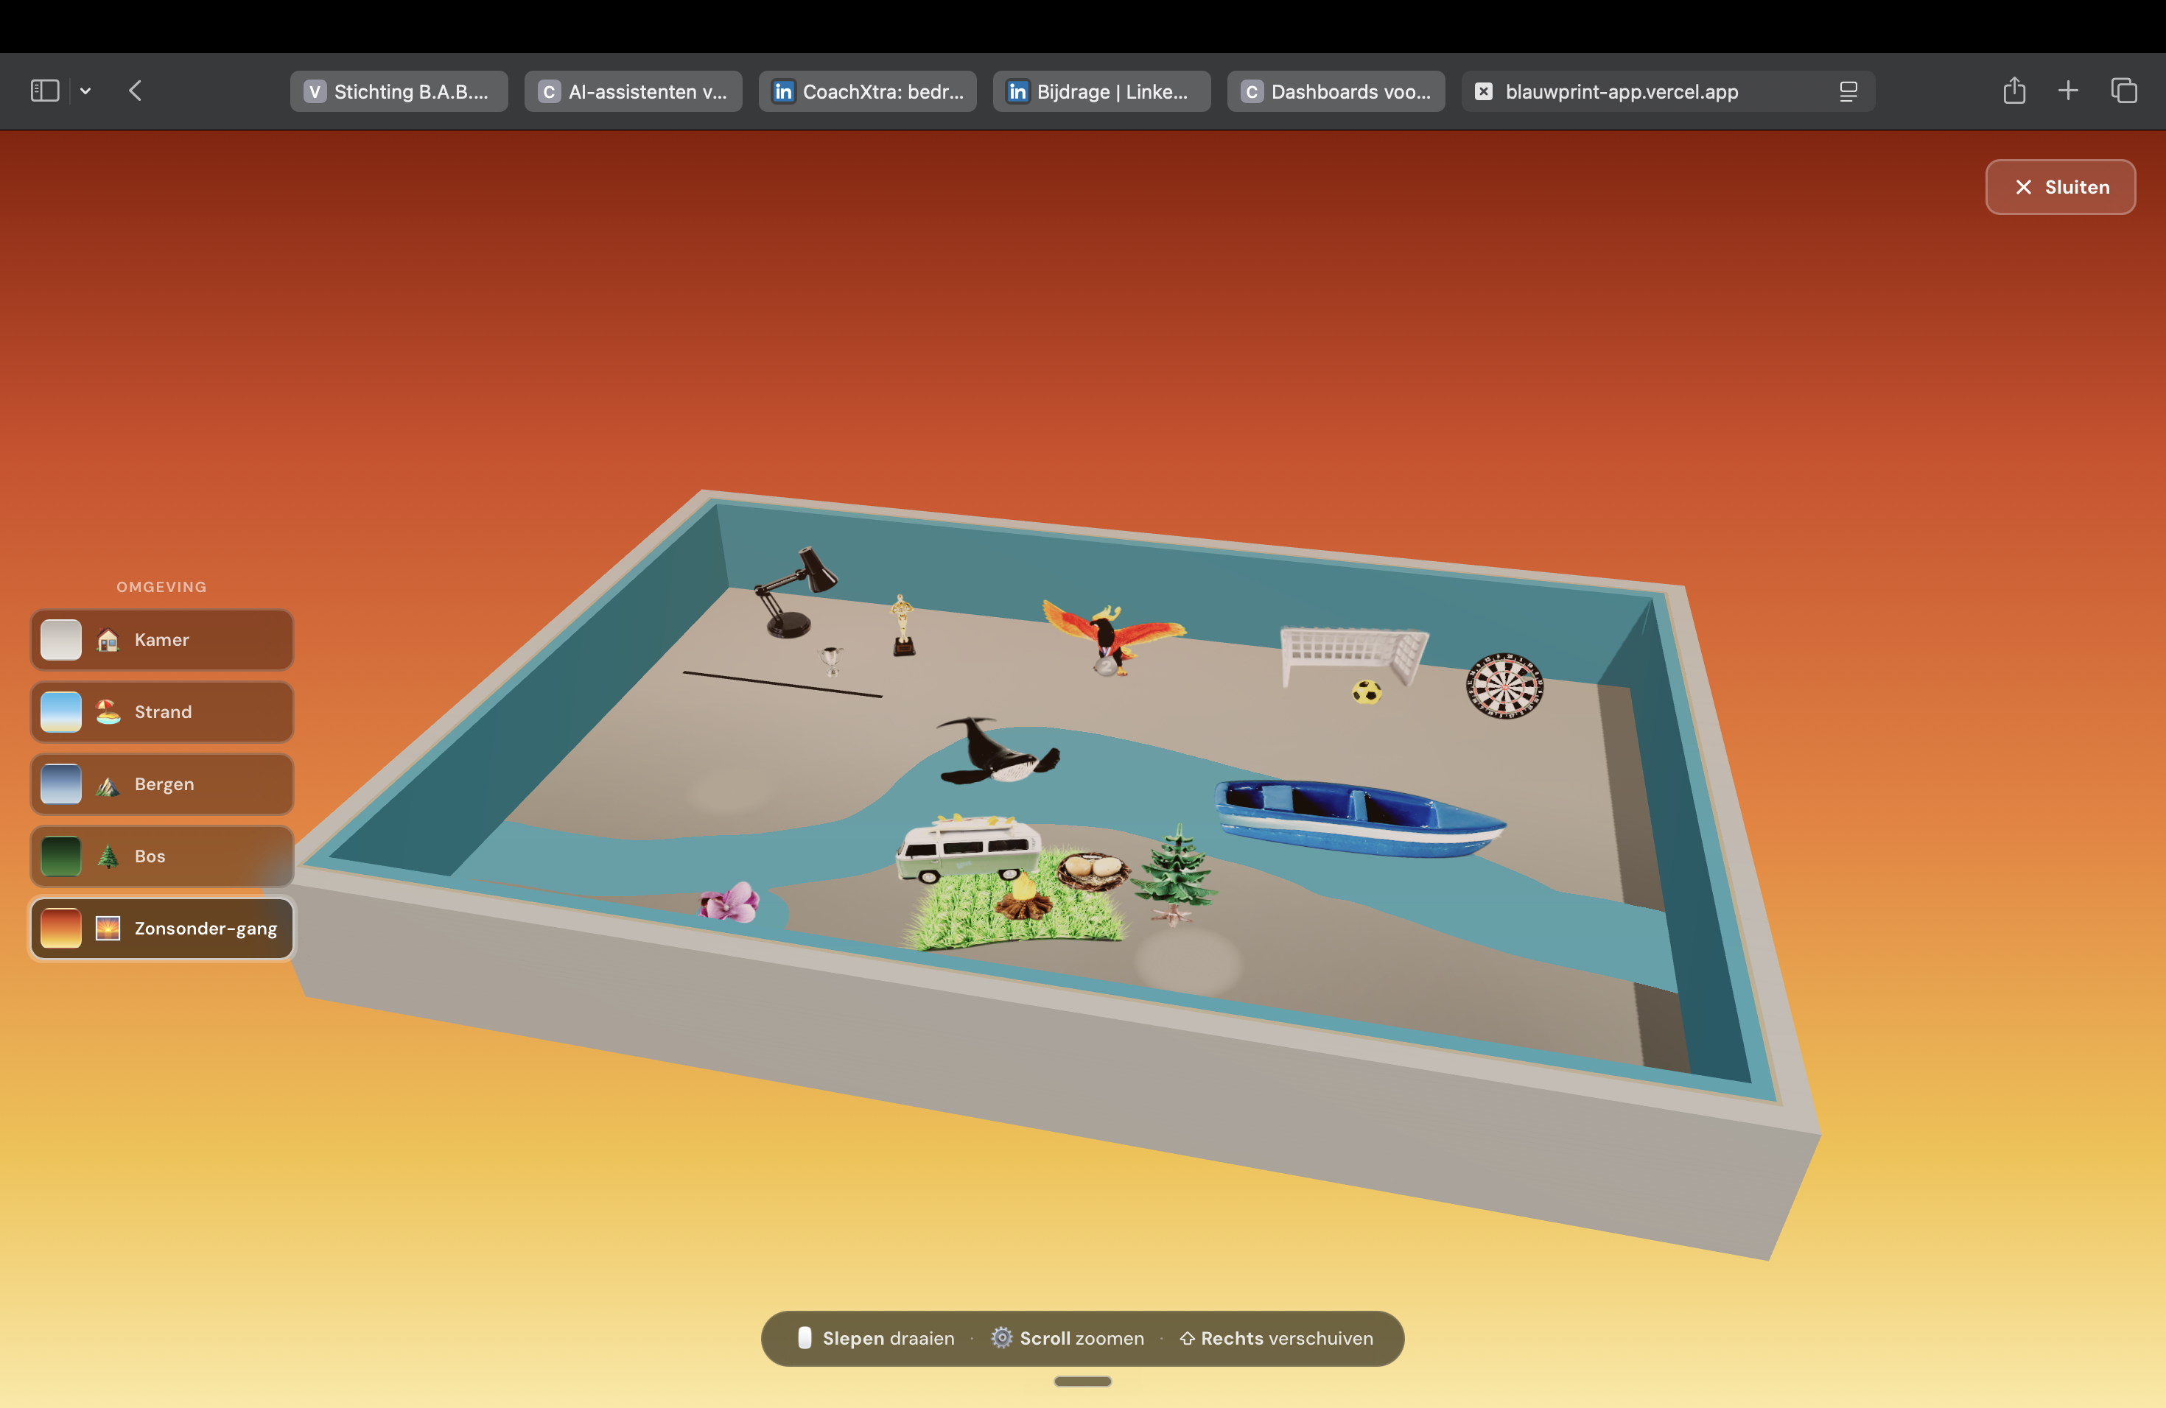The width and height of the screenshot is (2166, 1408).
Task: Click the mountain emoji beside Bergen
Action: [108, 785]
